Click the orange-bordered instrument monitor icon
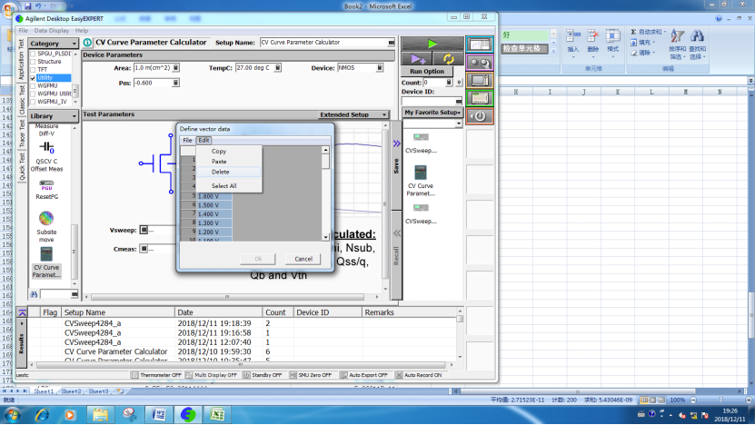The height and width of the screenshot is (425, 755). click(x=480, y=81)
